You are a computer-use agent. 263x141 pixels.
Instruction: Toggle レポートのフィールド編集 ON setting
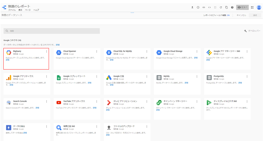pos(228,15)
